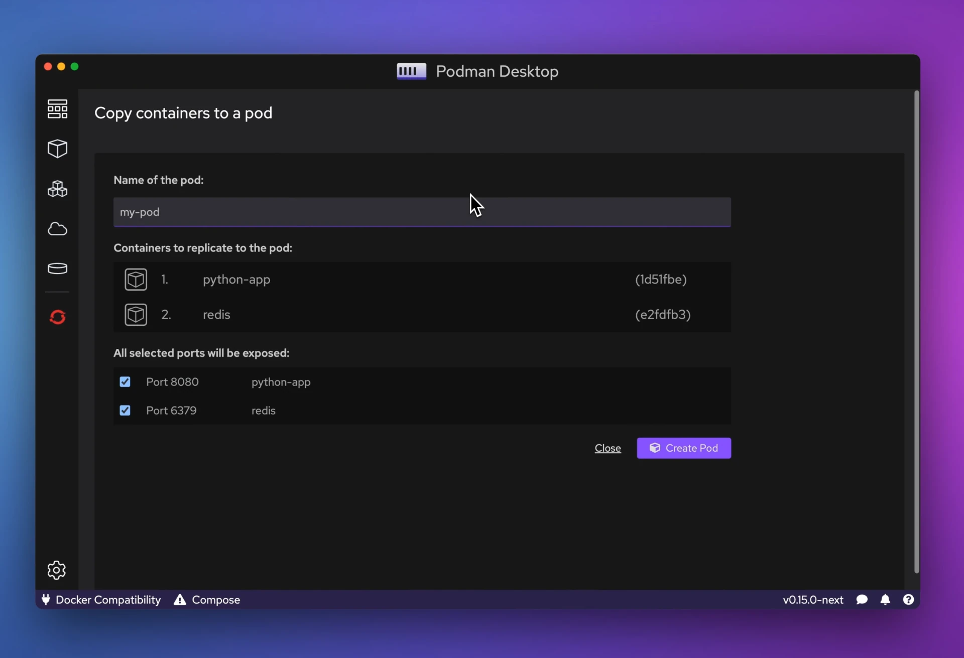
Task: Open the Dashboard sidebar icon
Action: [57, 108]
